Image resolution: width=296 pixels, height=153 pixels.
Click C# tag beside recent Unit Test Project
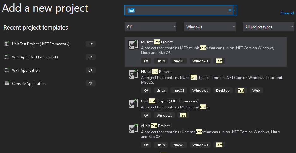(91, 44)
